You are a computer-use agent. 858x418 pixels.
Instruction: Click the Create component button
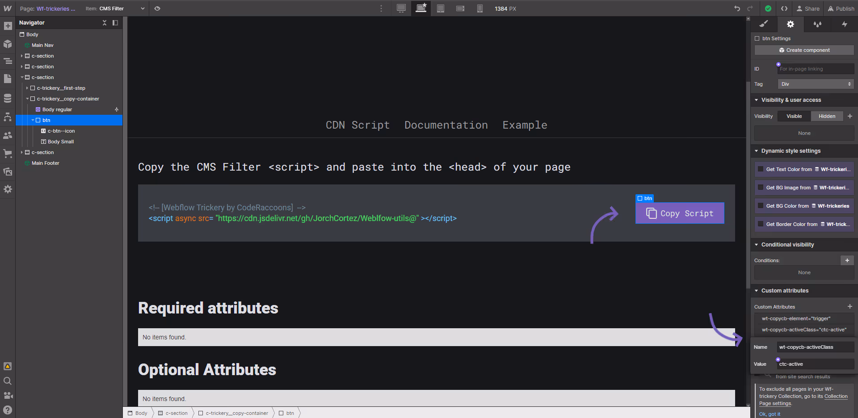(804, 50)
